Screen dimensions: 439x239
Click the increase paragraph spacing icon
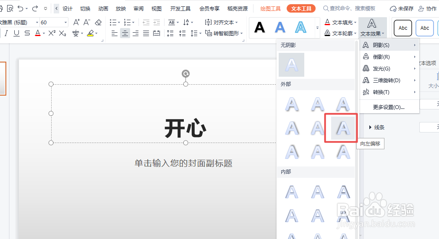coord(170,34)
